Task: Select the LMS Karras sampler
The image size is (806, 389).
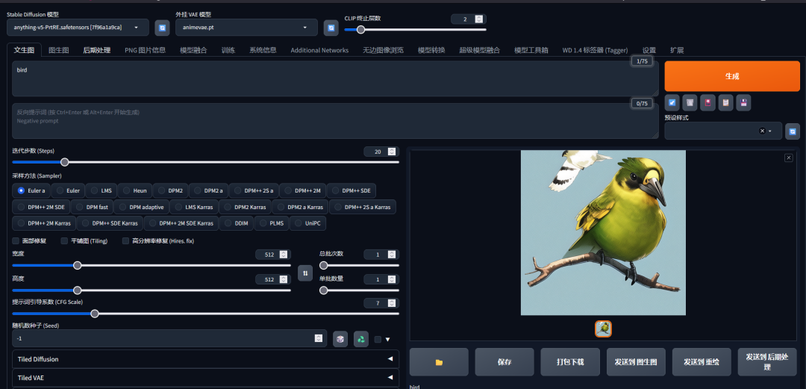Action: coord(194,207)
